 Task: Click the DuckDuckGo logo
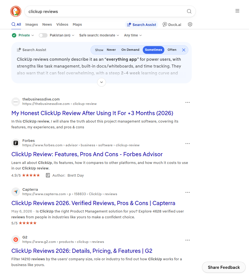(x=16, y=11)
